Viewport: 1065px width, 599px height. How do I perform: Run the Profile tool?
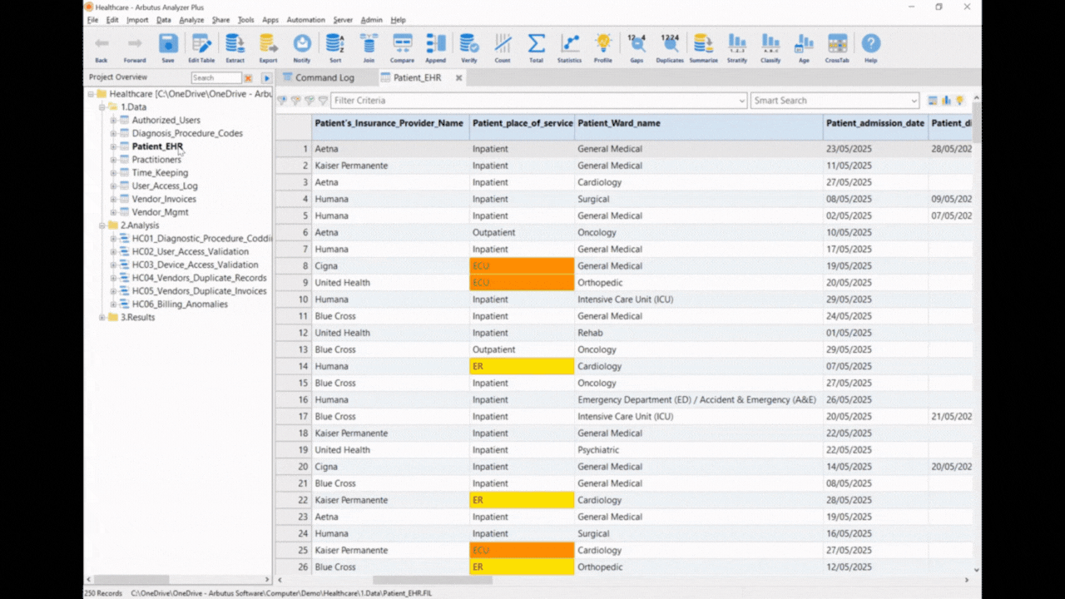[x=603, y=48]
